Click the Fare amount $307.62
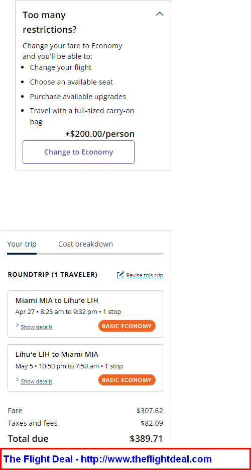The width and height of the screenshot is (251, 470). pyautogui.click(x=150, y=411)
